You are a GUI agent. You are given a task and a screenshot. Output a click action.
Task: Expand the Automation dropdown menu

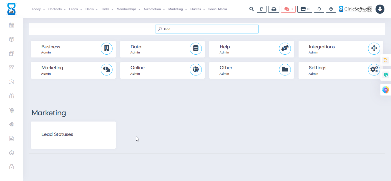click(154, 9)
